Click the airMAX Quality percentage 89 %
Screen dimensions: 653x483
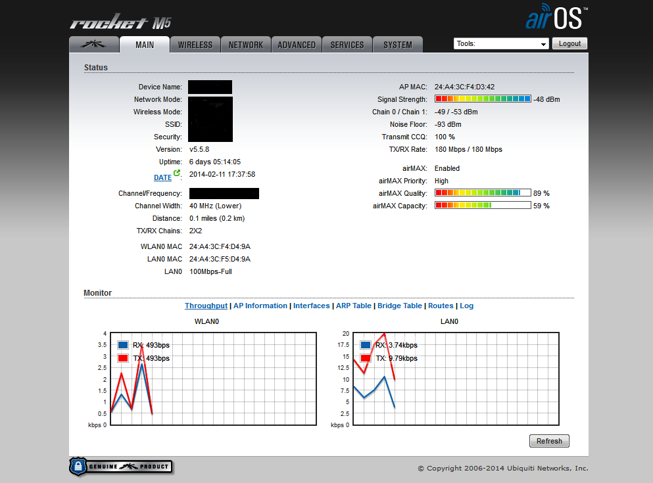(541, 193)
